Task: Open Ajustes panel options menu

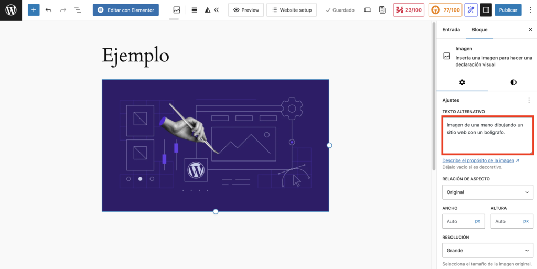Action: pos(529,100)
